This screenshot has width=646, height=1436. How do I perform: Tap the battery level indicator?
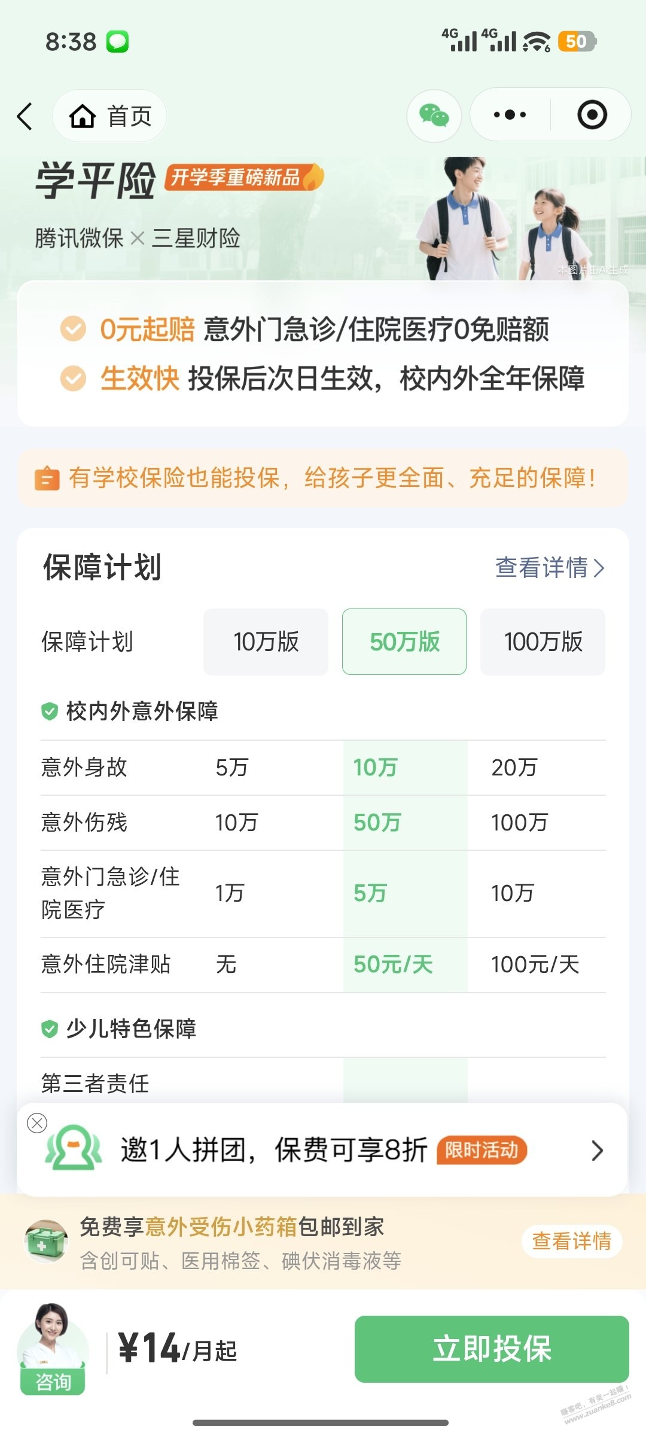pos(577,41)
